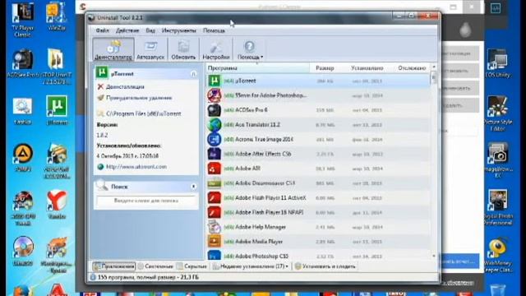Image resolution: width=526 pixels, height=296 pixels.
Task: Select the ACDSee Pro 6 list icon
Action: (214, 110)
